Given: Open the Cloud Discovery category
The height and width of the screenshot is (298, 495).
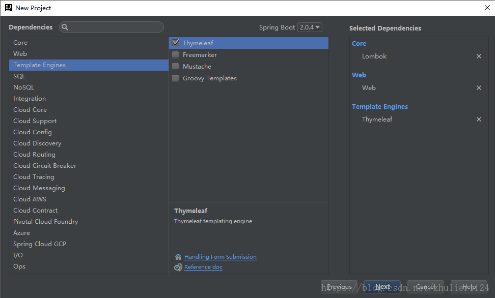Looking at the screenshot, I should pyautogui.click(x=37, y=143).
